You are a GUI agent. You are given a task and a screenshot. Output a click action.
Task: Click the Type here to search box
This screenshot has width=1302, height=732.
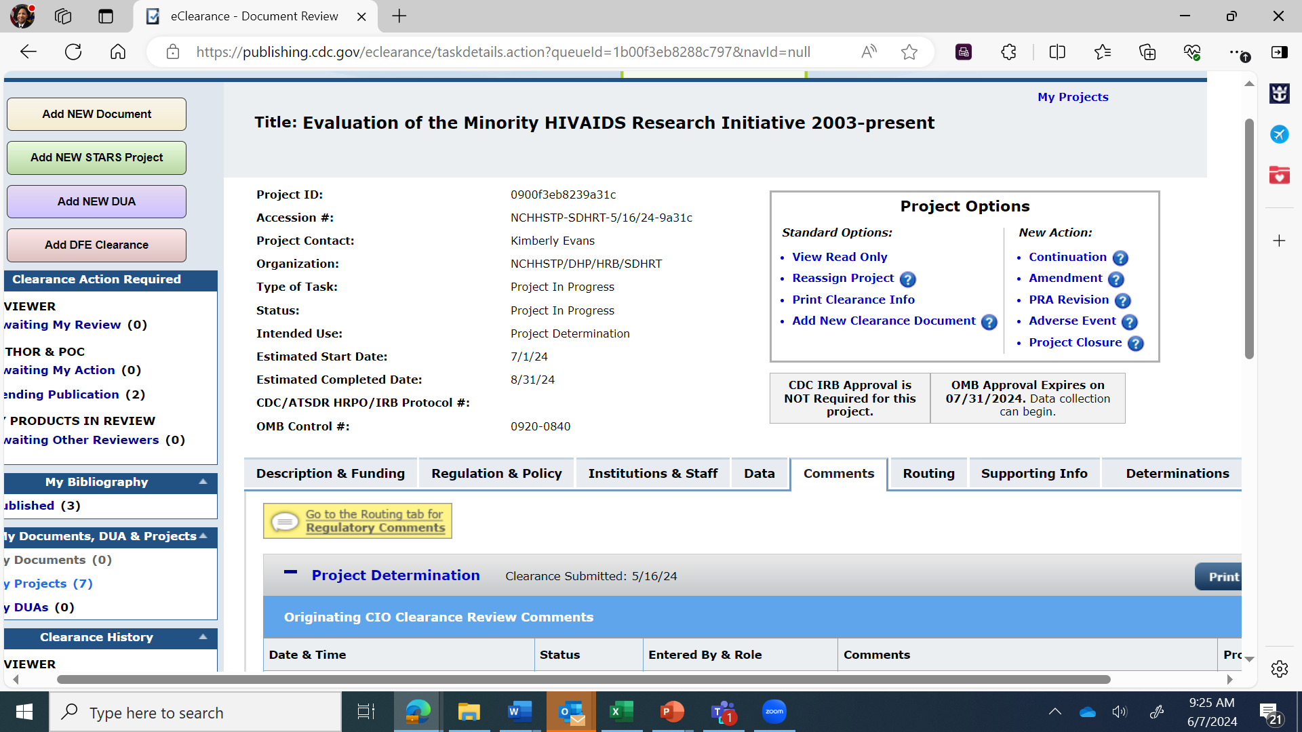[197, 712]
